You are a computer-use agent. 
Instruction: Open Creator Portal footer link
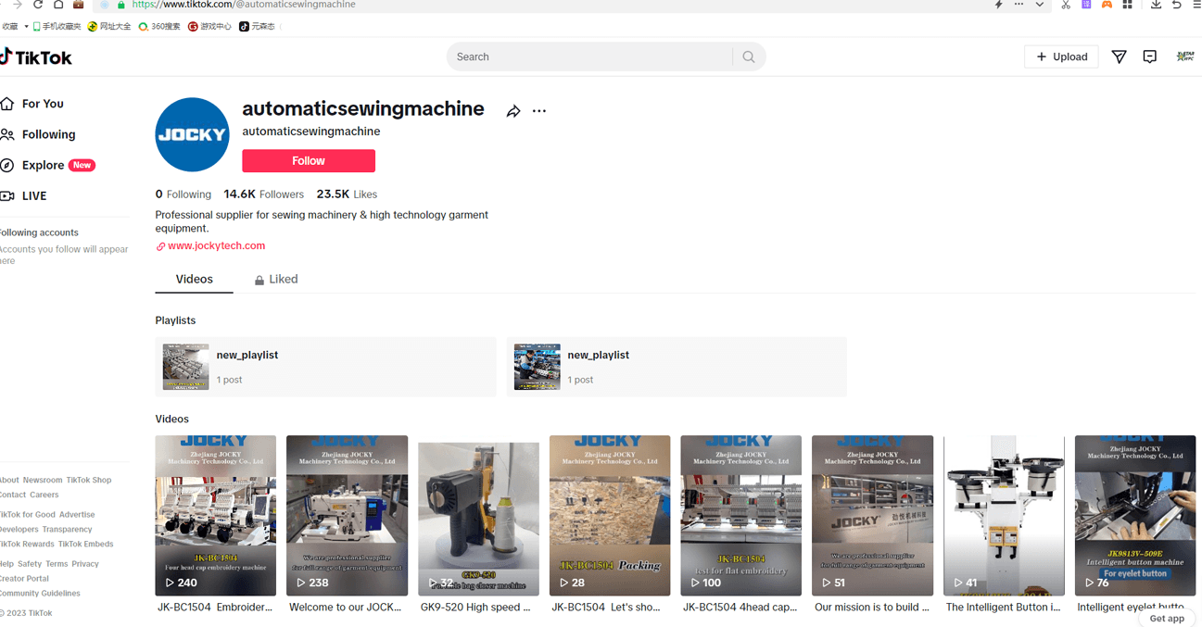click(24, 578)
